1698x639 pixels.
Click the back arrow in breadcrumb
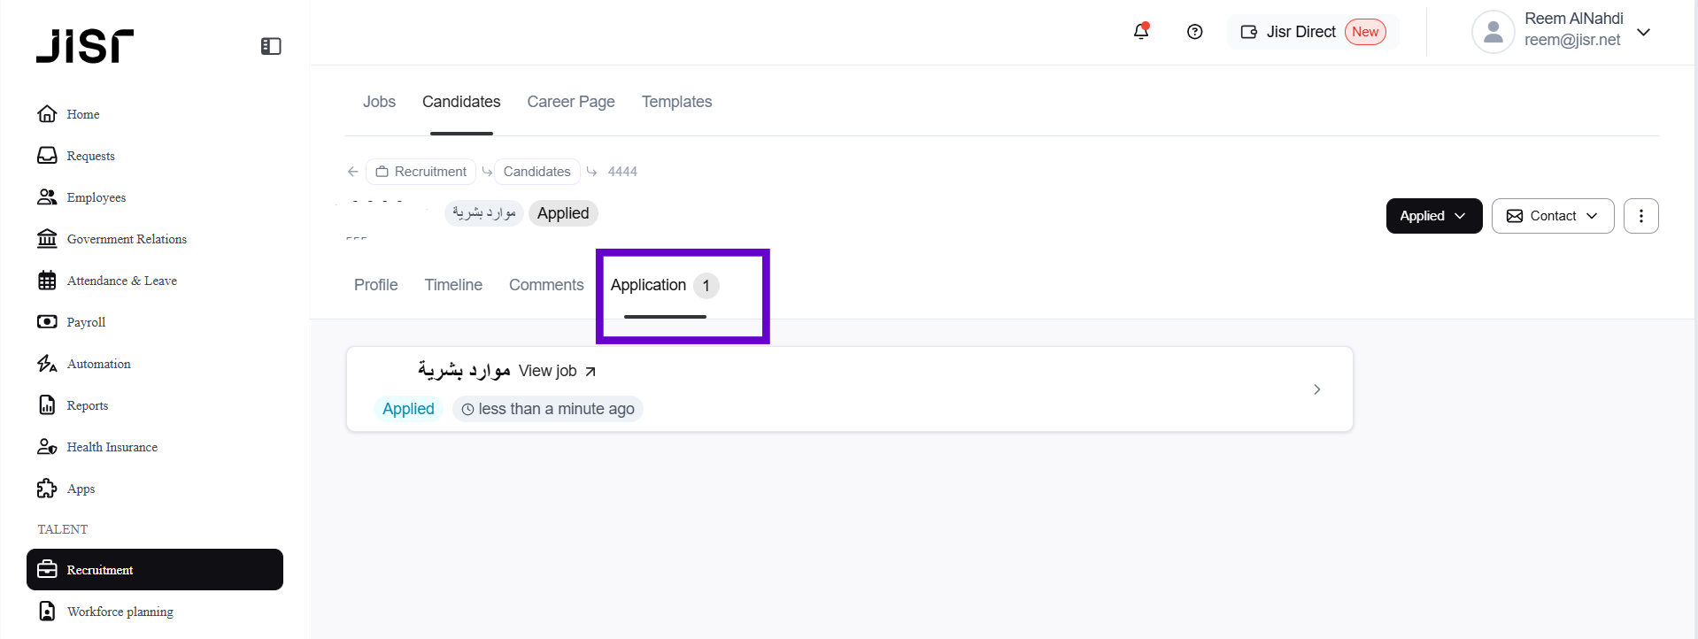pyautogui.click(x=353, y=172)
